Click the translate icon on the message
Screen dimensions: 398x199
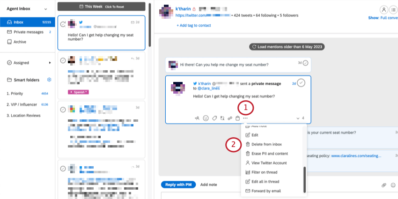[222, 118]
